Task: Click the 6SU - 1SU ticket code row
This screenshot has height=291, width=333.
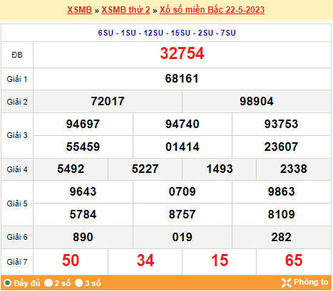Action: pyautogui.click(x=167, y=33)
